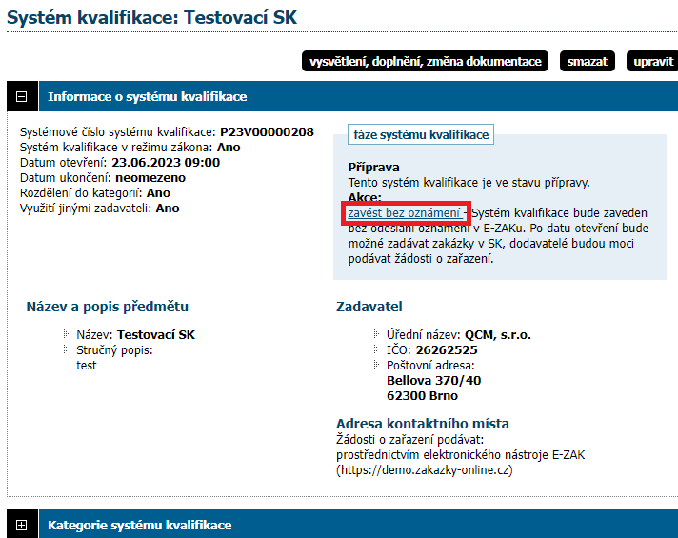Collapse the Informace o systému kvalifikace minus icon
Viewport: 678px width, 538px height.
21,96
